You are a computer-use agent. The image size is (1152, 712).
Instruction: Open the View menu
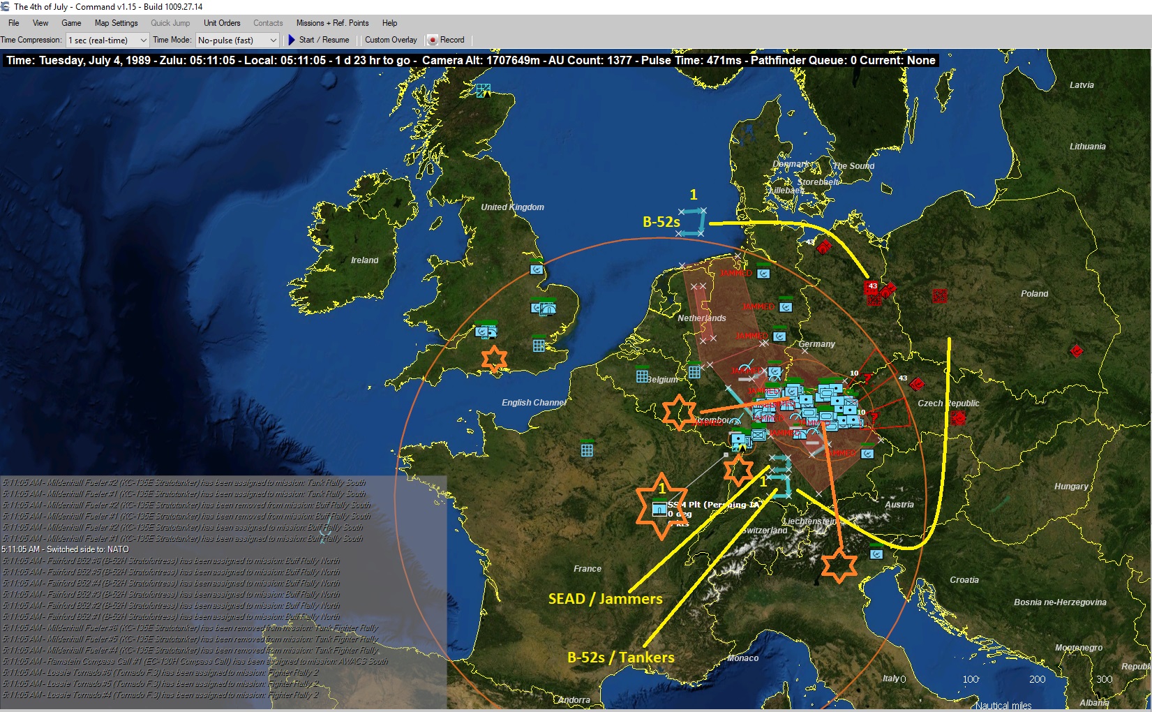(x=40, y=23)
